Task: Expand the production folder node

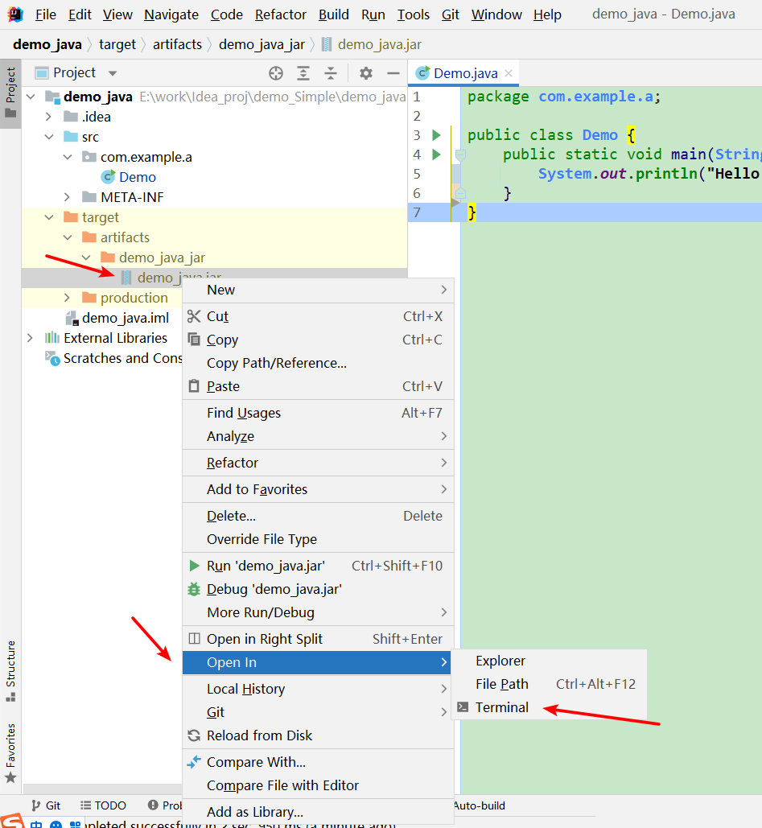Action: click(x=67, y=298)
